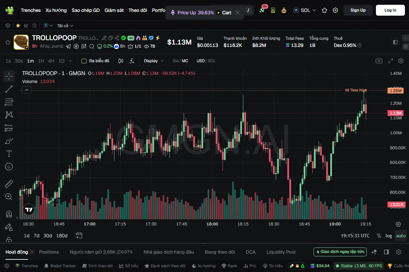Screen dimensions: 409x272
Task: Open the Xu hướng menu
Action: [x=56, y=10]
